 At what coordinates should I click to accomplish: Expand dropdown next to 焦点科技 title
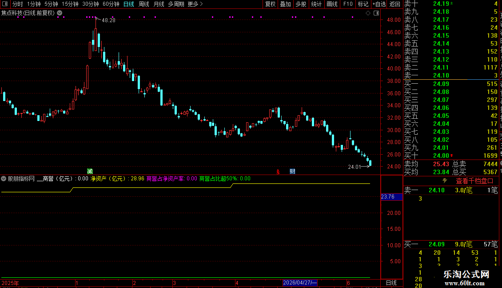click(60, 13)
